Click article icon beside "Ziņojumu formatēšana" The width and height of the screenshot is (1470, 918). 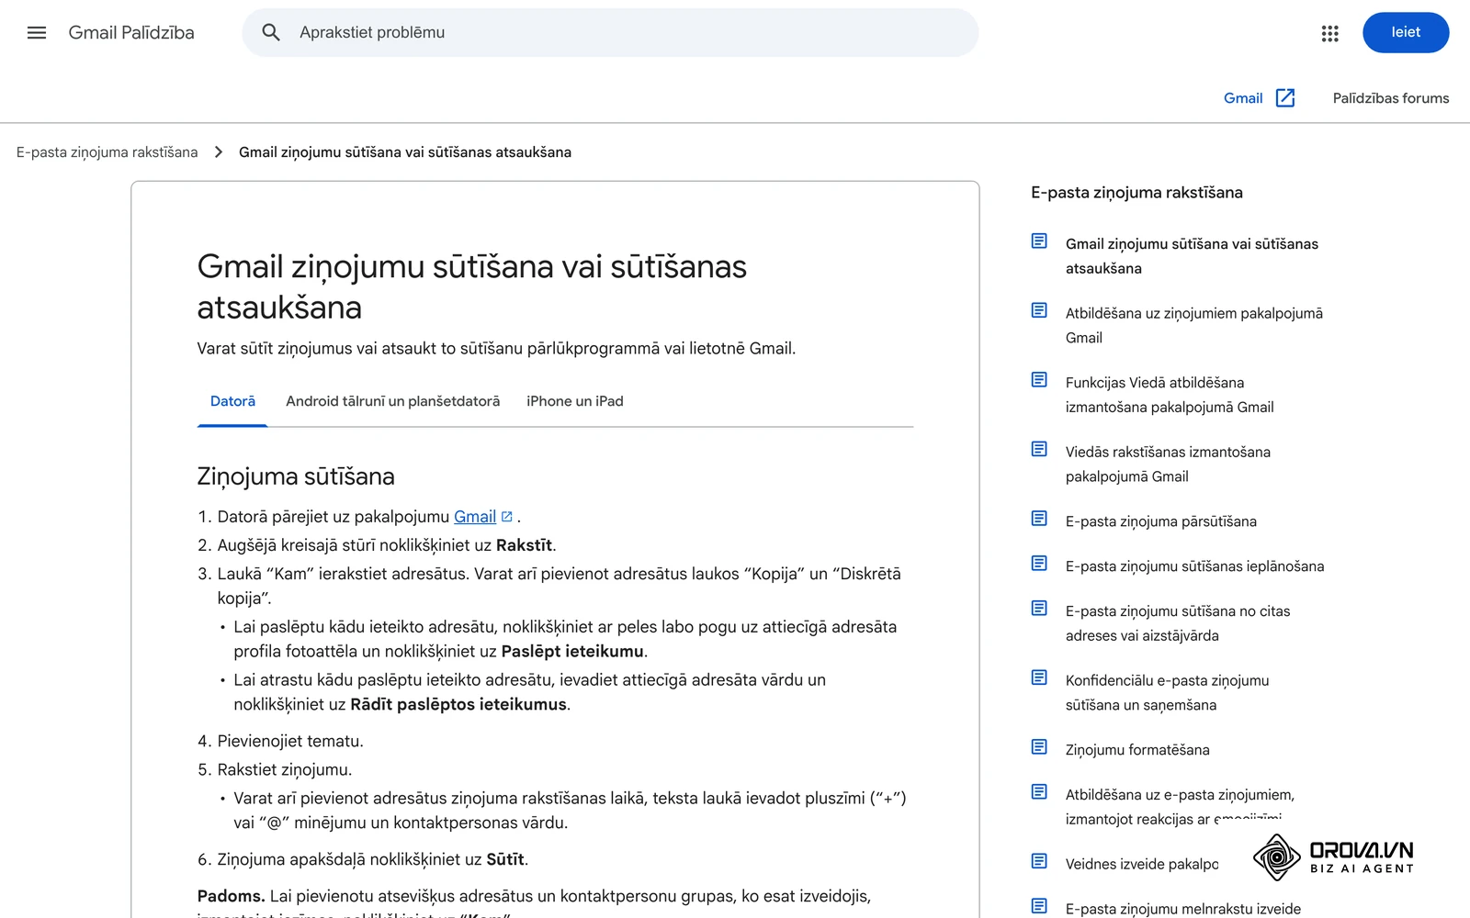coord(1039,747)
